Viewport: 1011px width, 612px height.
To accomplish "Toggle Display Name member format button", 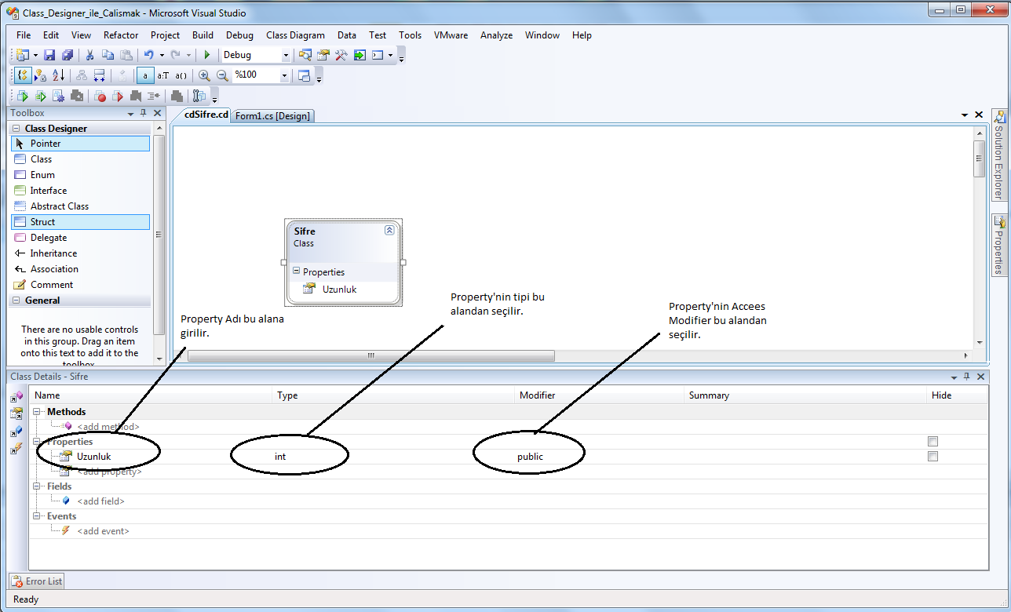I will pyautogui.click(x=145, y=75).
